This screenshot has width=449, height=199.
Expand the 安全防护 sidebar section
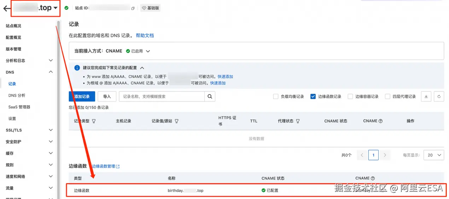[x=51, y=142]
